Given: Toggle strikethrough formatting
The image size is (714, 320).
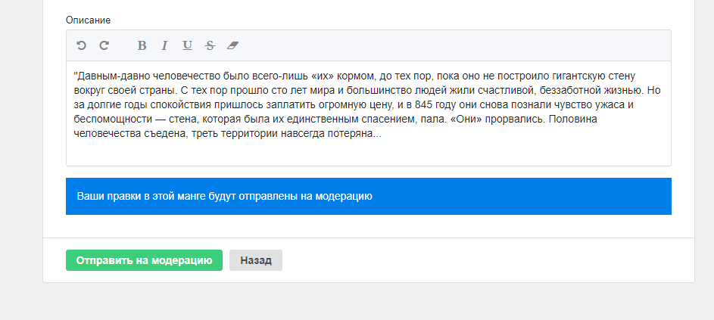Looking at the screenshot, I should pos(210,45).
